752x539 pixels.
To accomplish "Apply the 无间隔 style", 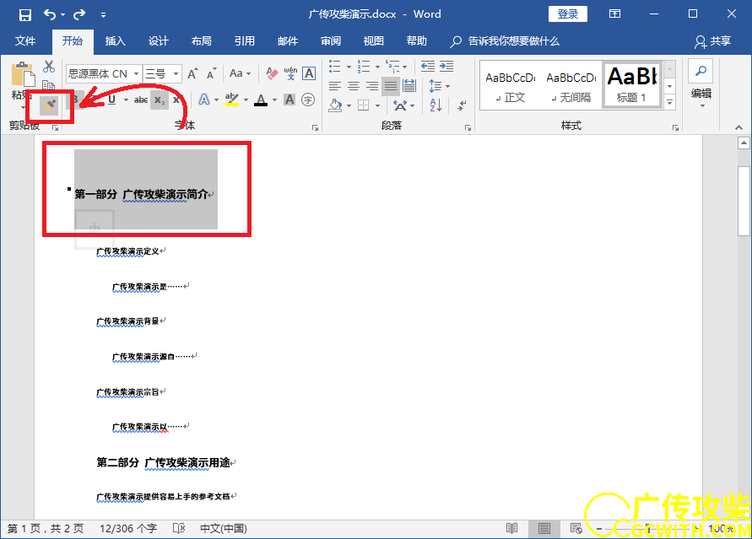I will tap(571, 86).
